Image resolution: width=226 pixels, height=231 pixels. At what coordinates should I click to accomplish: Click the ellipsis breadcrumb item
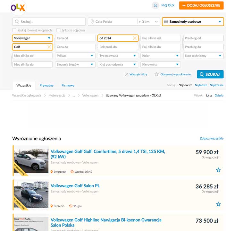pos(74,96)
